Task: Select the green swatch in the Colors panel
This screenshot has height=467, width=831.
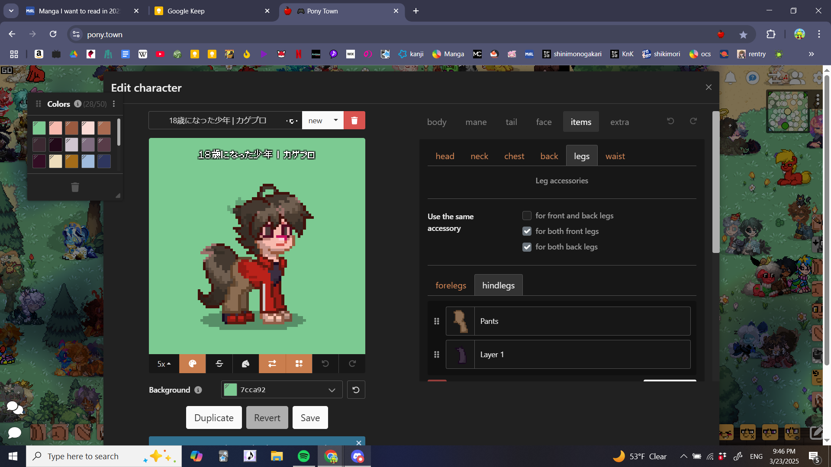Action: point(39,128)
